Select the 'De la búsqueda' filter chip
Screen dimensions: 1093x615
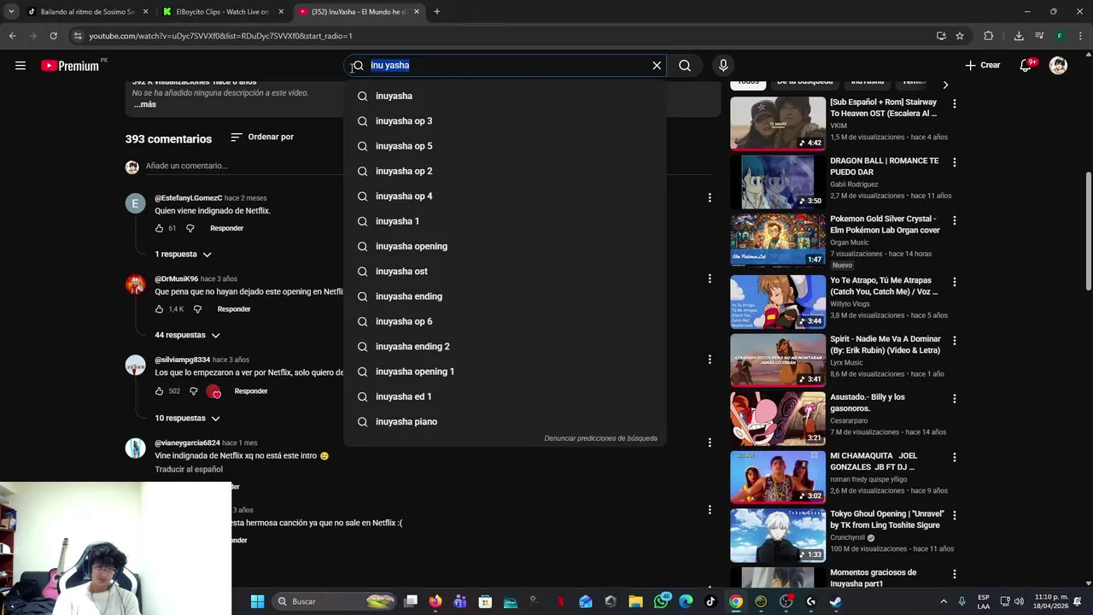pyautogui.click(x=804, y=82)
